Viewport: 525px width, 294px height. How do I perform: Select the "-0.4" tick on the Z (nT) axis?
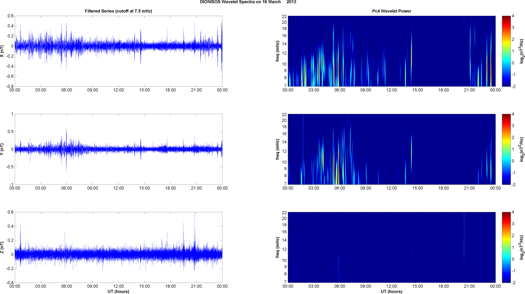[x=10, y=283]
